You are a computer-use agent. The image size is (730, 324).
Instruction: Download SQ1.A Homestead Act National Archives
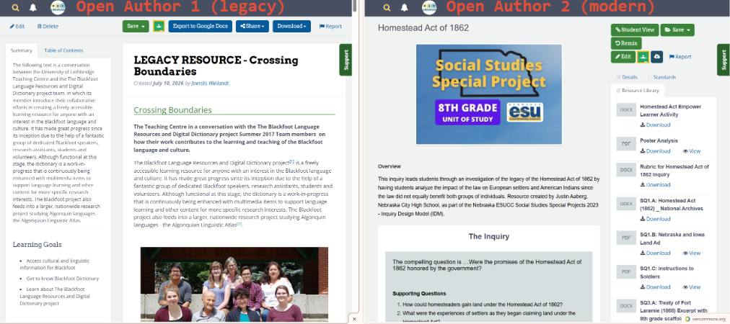(x=655, y=219)
